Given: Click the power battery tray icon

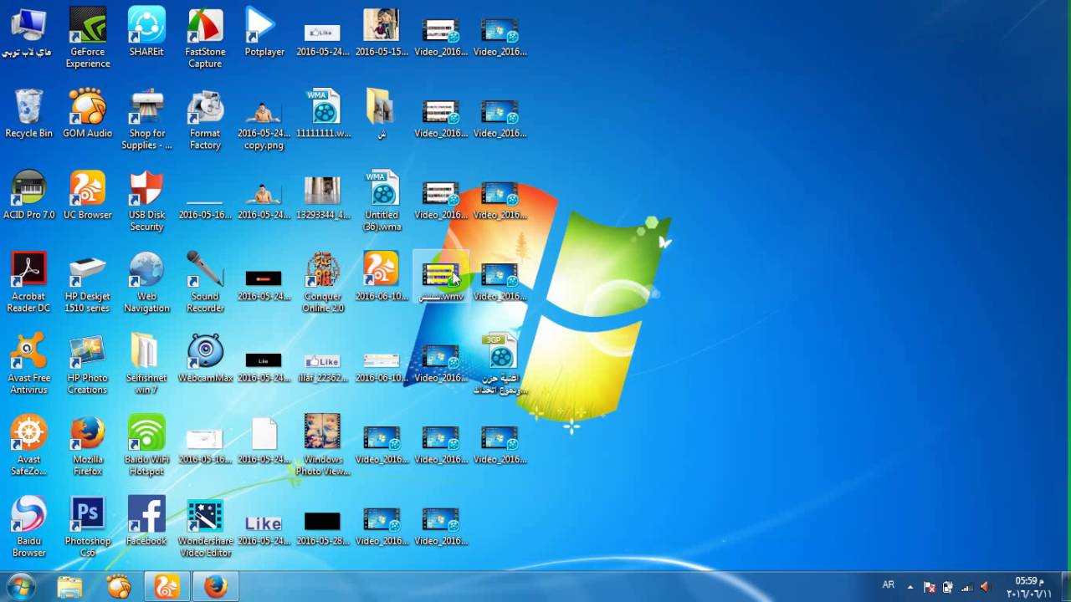Looking at the screenshot, I should 947,587.
